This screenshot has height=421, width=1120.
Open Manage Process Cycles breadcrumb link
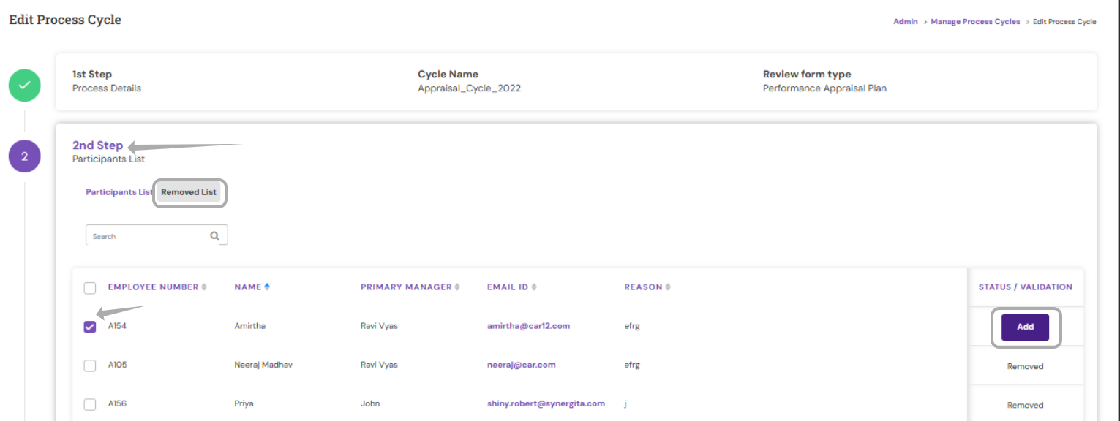tap(975, 21)
